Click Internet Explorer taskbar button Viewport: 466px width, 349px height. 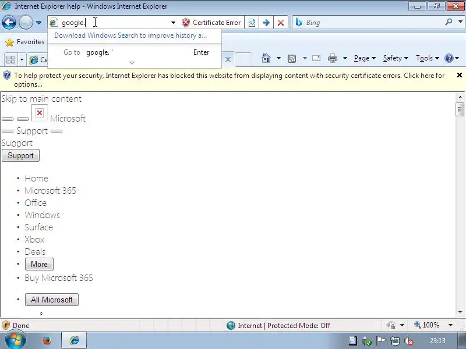pos(74,340)
